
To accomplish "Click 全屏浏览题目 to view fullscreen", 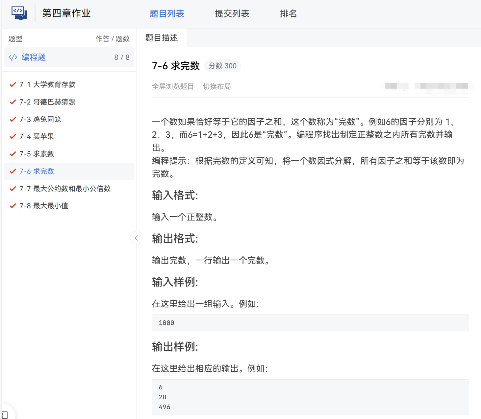I will (173, 86).
